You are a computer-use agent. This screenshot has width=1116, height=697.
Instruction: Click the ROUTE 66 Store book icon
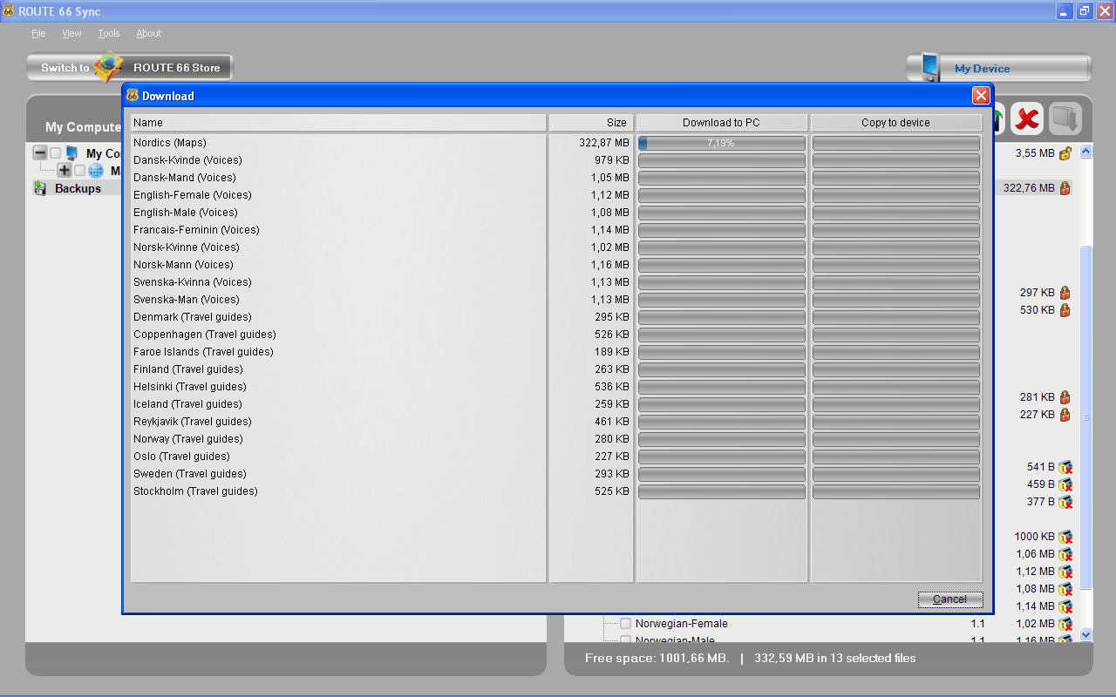pyautogui.click(x=109, y=67)
